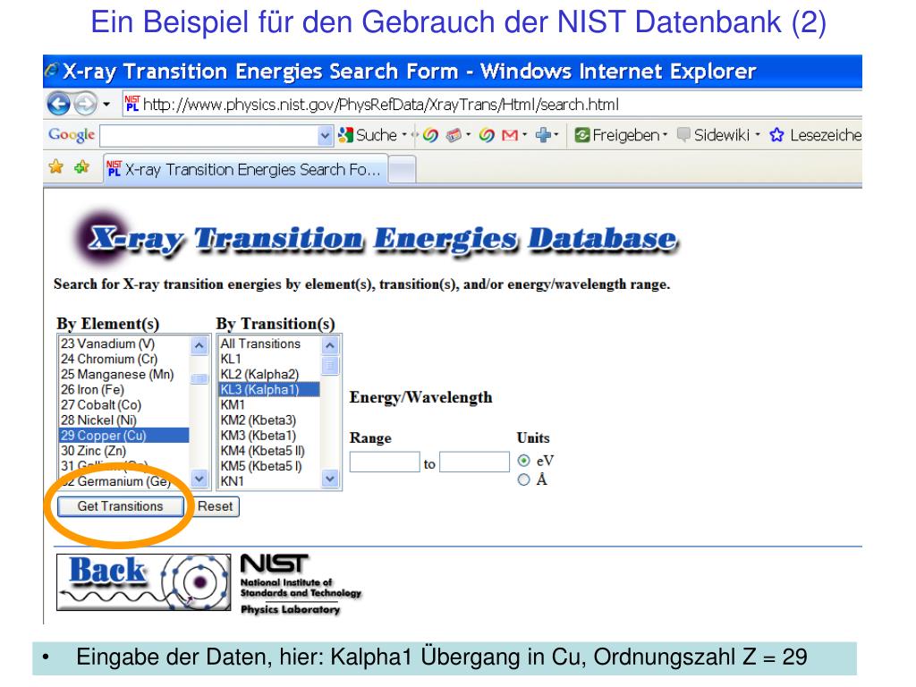Select KN1 in transition list

pyautogui.click(x=269, y=480)
